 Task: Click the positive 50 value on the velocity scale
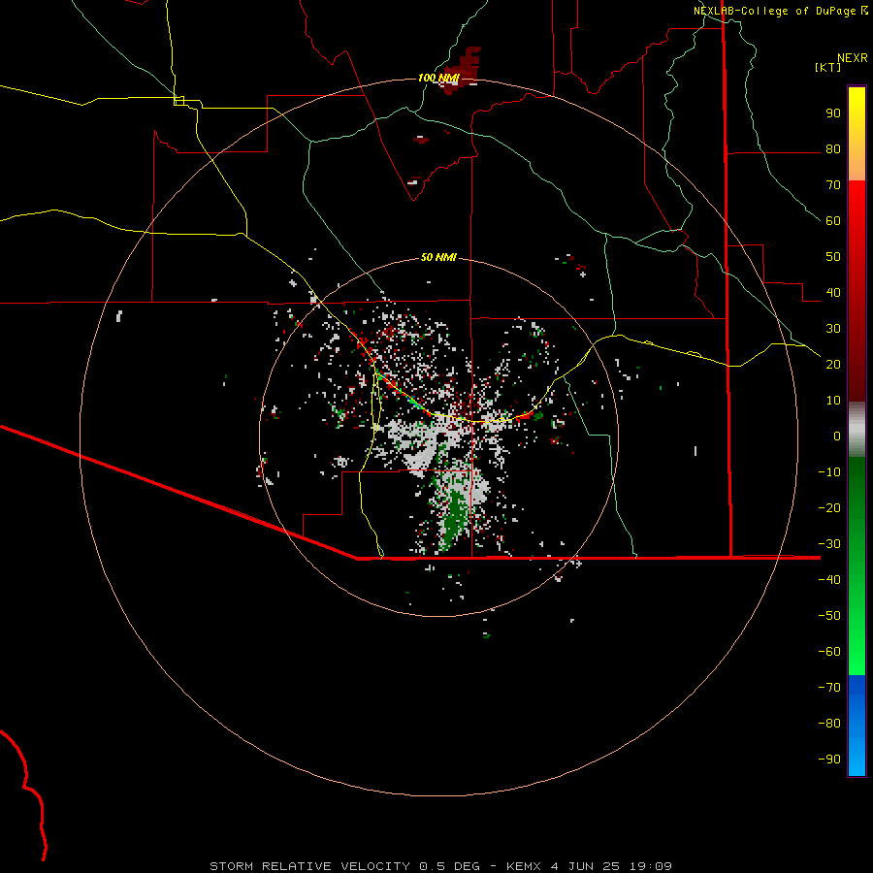833,257
